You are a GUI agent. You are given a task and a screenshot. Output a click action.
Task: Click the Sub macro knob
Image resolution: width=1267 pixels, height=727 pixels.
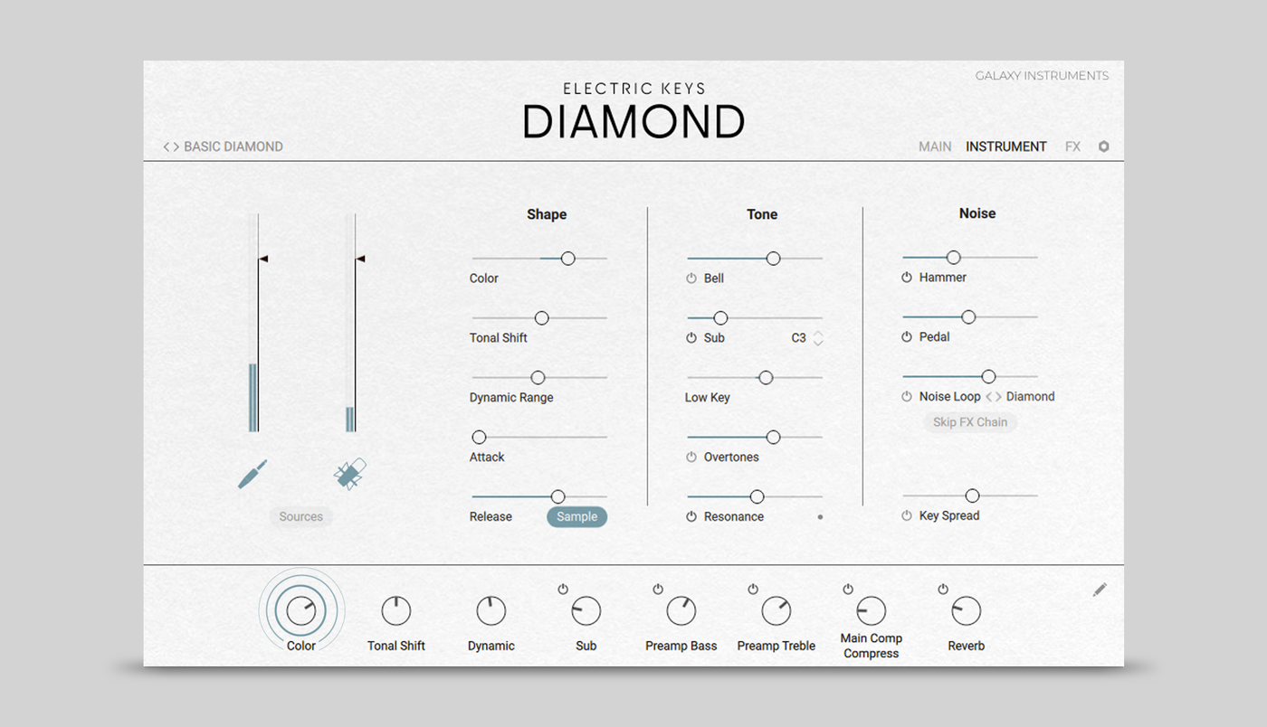(x=586, y=611)
